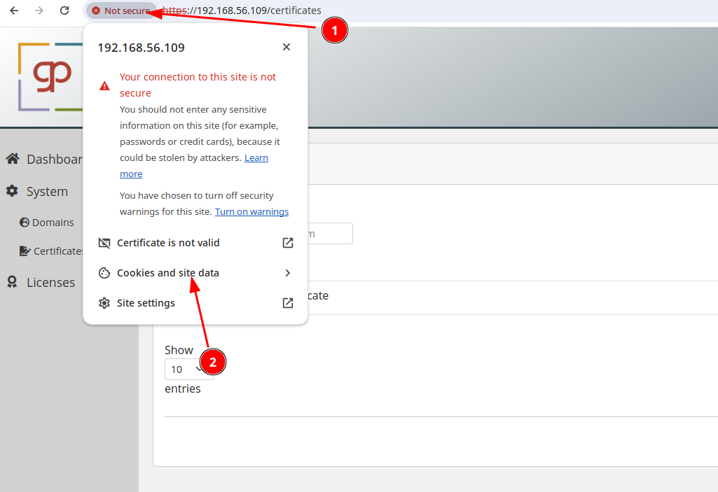This screenshot has width=718, height=492.
Task: Select the Domains icon under System
Action: (x=25, y=222)
